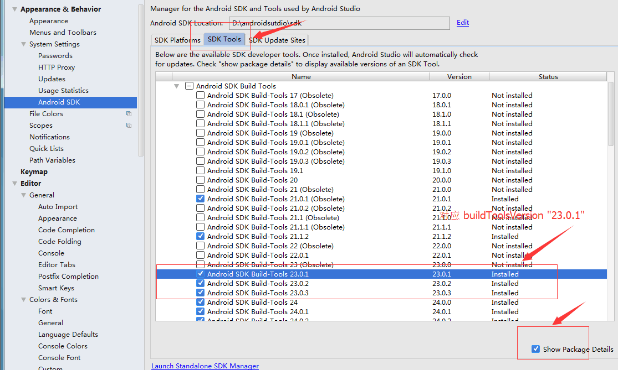Uncheck Android SDK Build-Tools 21.1.2

click(x=200, y=236)
